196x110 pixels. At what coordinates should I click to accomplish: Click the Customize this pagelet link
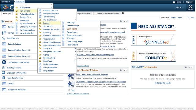pos(163,83)
